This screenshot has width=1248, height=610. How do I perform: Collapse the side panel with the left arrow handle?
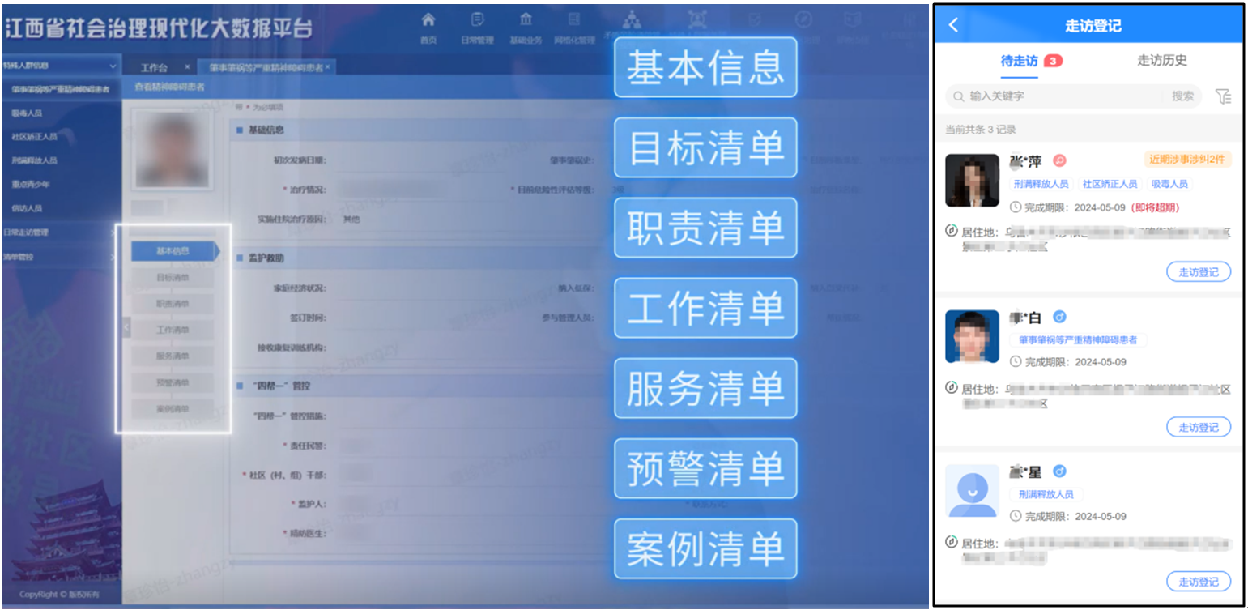click(126, 328)
